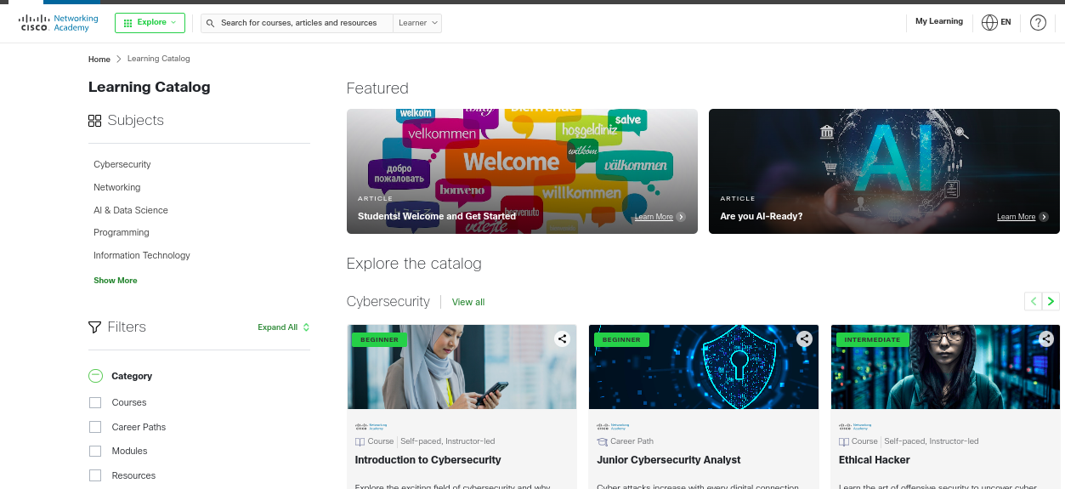Open the Explore menu button
Screen dimensions: 1065x489
point(150,23)
